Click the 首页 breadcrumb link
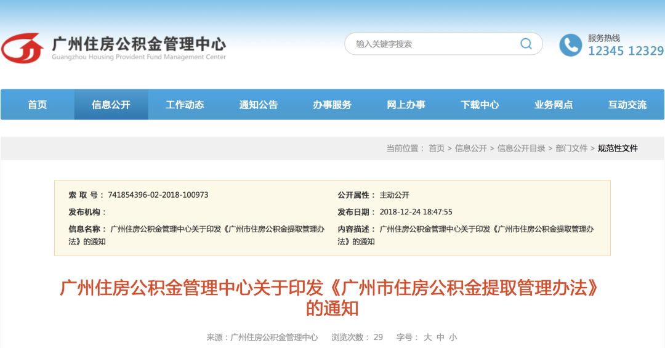This screenshot has height=348, width=665. point(437,148)
